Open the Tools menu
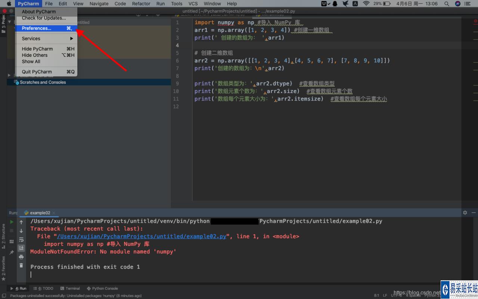Viewport: 478px width, 299px height. tap(177, 4)
